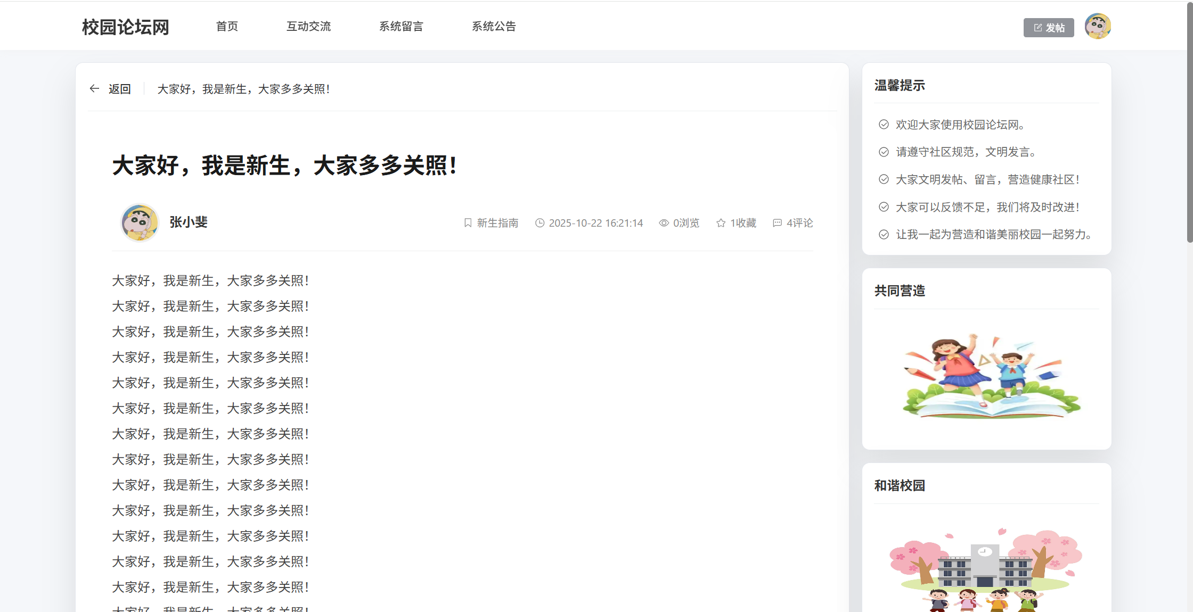Click the 4评论 comment icon

777,223
